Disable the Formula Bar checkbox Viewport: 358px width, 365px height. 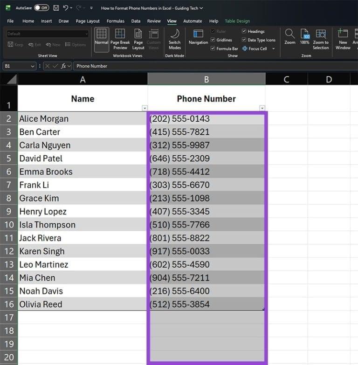(x=213, y=48)
